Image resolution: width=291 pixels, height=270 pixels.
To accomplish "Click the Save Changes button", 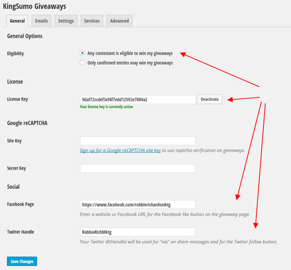I will click(x=22, y=261).
